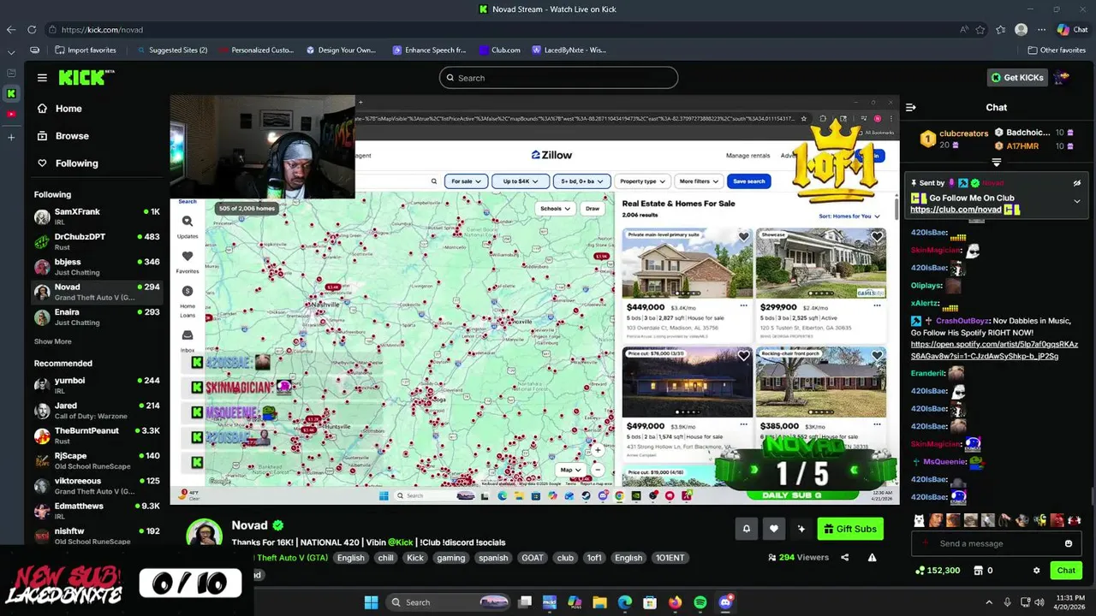The image size is (1096, 616).
Task: Toggle the follow heart button
Action: coord(774,529)
